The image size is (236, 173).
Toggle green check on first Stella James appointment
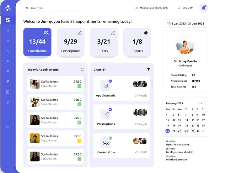79,86
